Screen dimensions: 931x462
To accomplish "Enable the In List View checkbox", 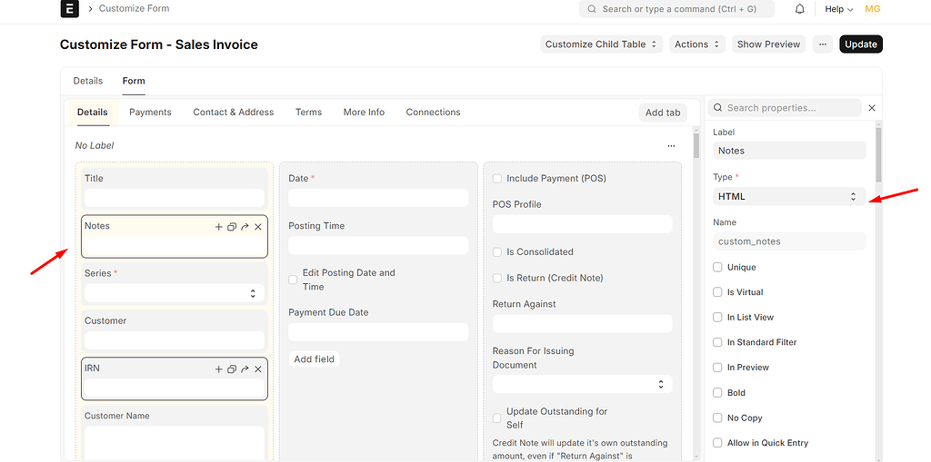I will (717, 318).
